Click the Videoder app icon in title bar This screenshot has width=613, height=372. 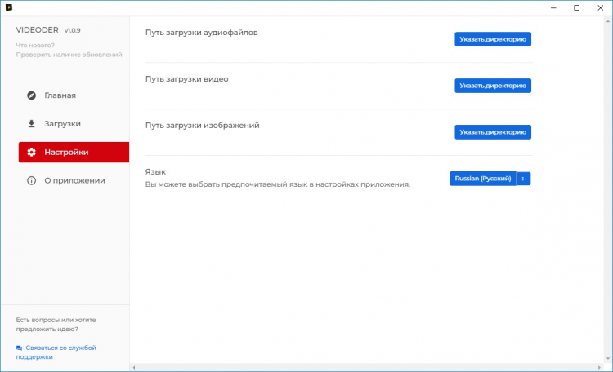[x=8, y=8]
